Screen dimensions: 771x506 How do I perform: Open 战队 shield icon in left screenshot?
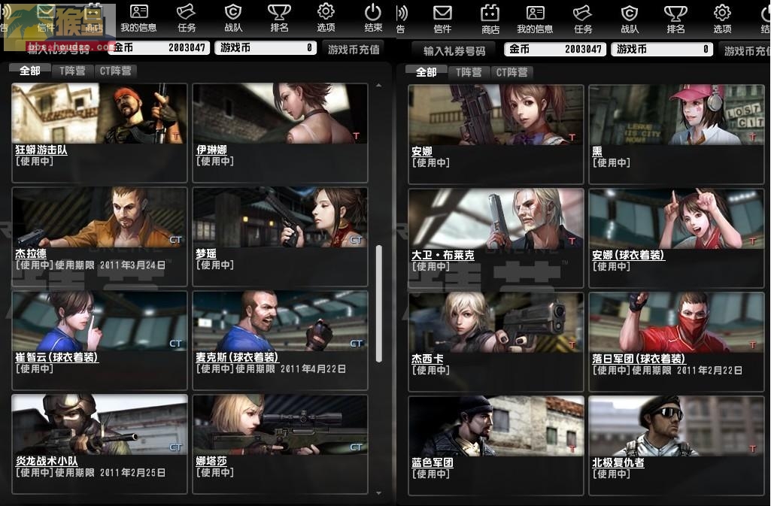click(x=233, y=18)
